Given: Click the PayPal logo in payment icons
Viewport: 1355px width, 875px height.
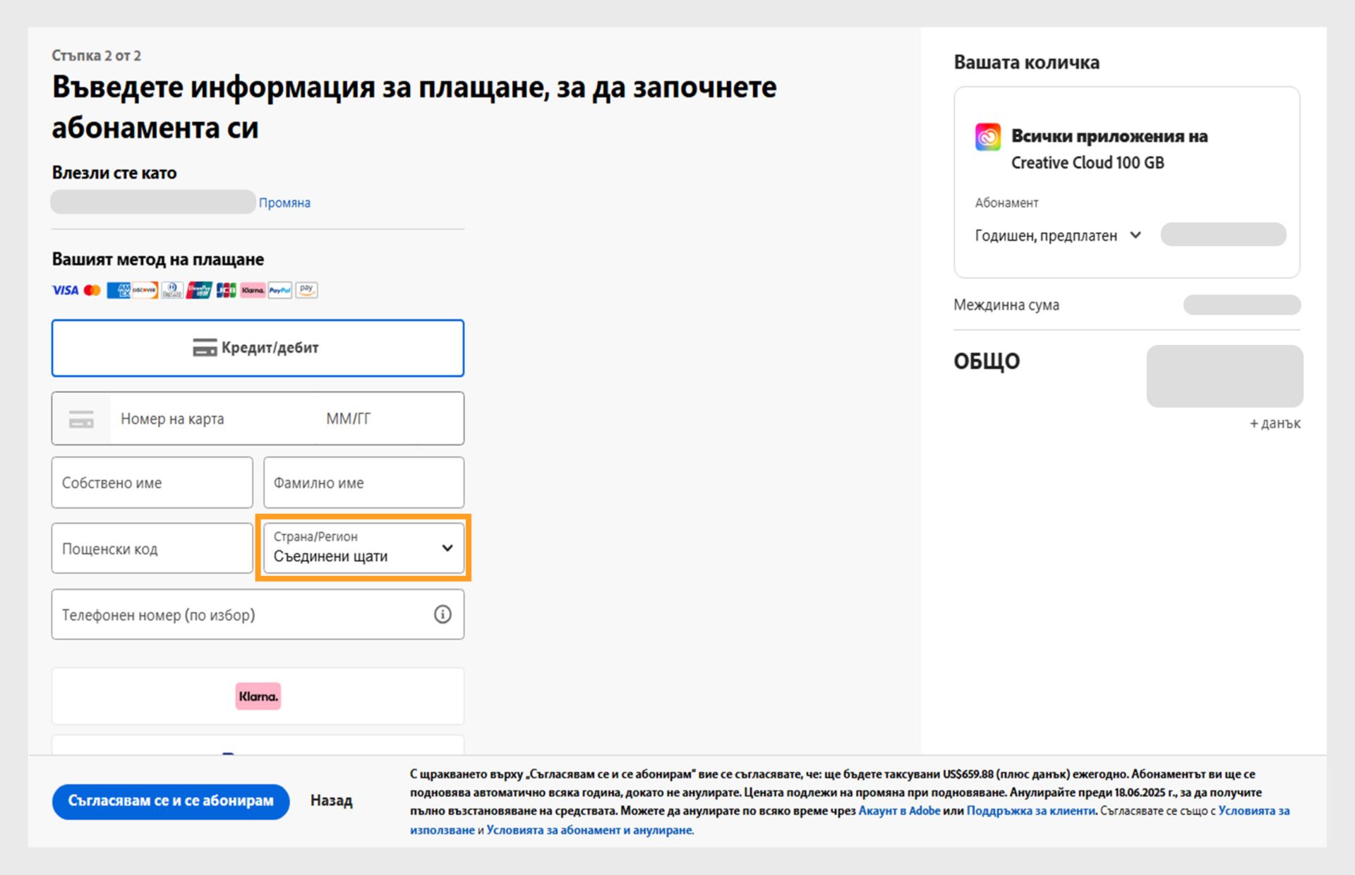Looking at the screenshot, I should [x=279, y=290].
